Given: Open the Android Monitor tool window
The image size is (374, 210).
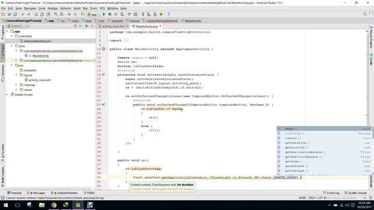Looking at the screenshot, I should pyautogui.click(x=64, y=193).
